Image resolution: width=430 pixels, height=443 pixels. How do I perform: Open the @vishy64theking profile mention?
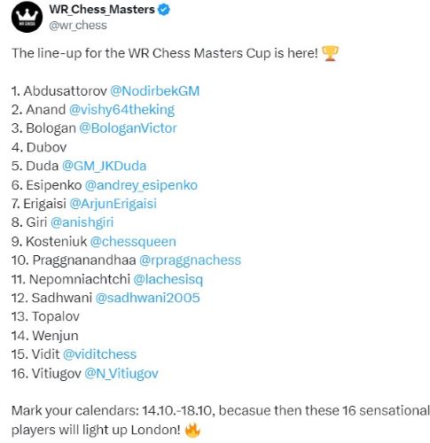(x=121, y=110)
